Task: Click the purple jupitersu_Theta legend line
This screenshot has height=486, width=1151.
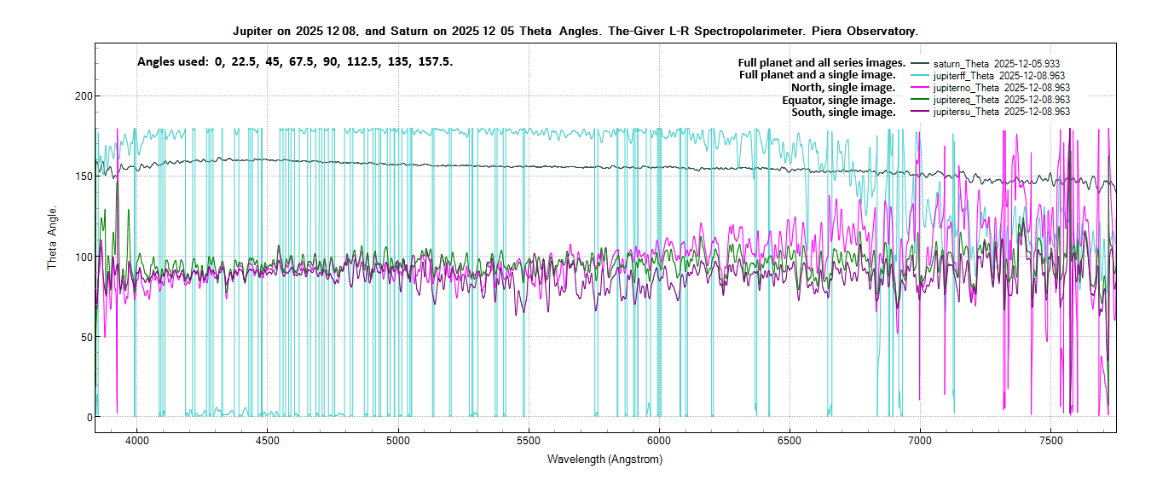Action: (919, 112)
